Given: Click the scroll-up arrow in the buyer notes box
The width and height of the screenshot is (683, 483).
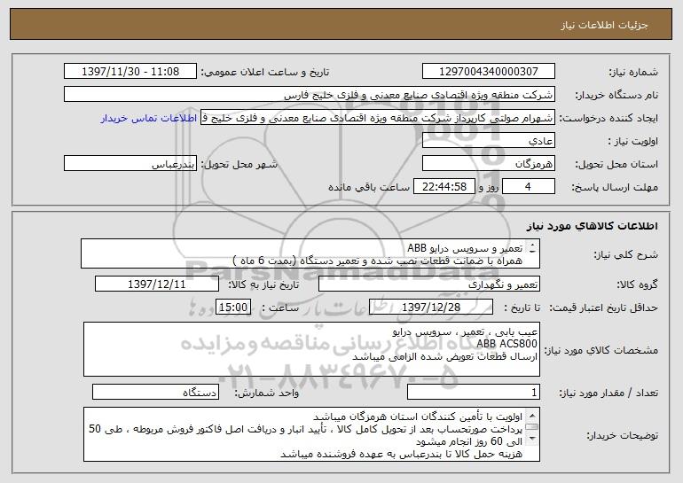Looking at the screenshot, I should (x=532, y=415).
